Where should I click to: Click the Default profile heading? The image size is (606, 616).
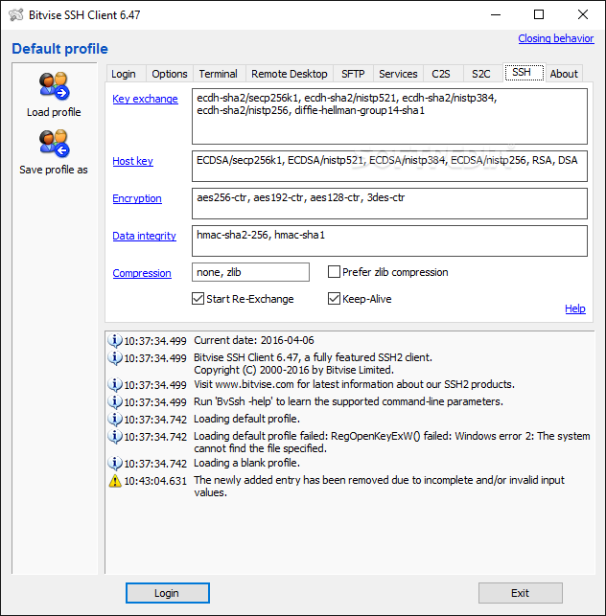[x=59, y=49]
